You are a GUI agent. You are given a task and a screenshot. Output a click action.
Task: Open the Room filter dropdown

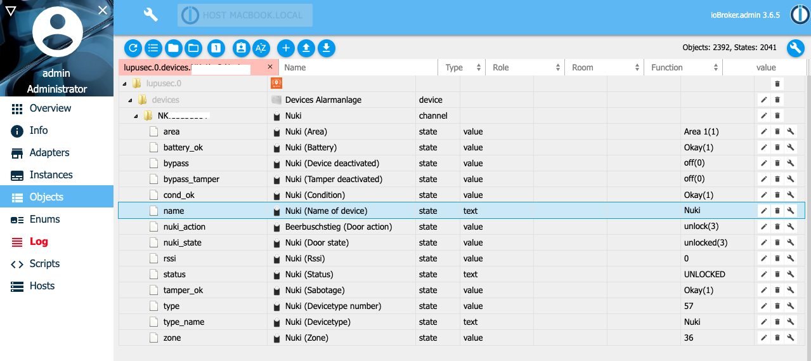pyautogui.click(x=605, y=67)
